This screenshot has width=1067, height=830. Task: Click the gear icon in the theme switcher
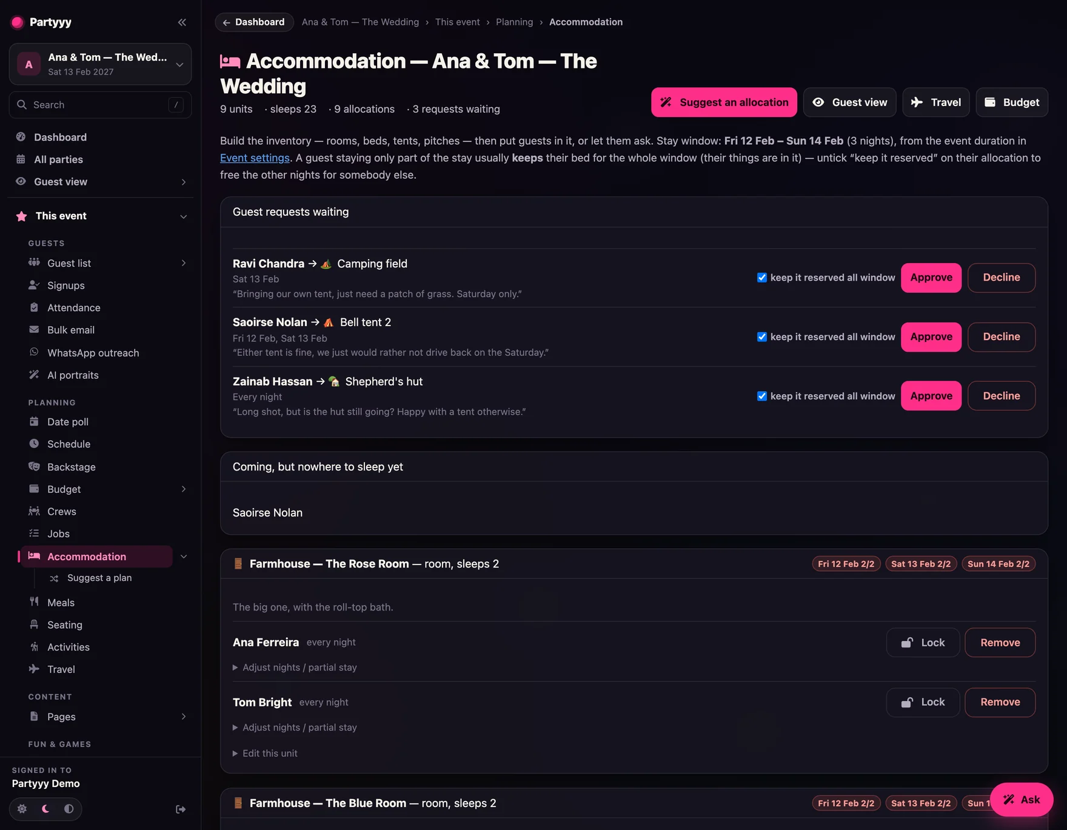[x=22, y=809]
